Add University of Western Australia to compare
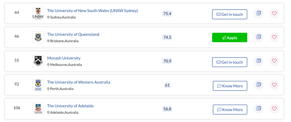This screenshot has width=291, height=122. (258, 85)
